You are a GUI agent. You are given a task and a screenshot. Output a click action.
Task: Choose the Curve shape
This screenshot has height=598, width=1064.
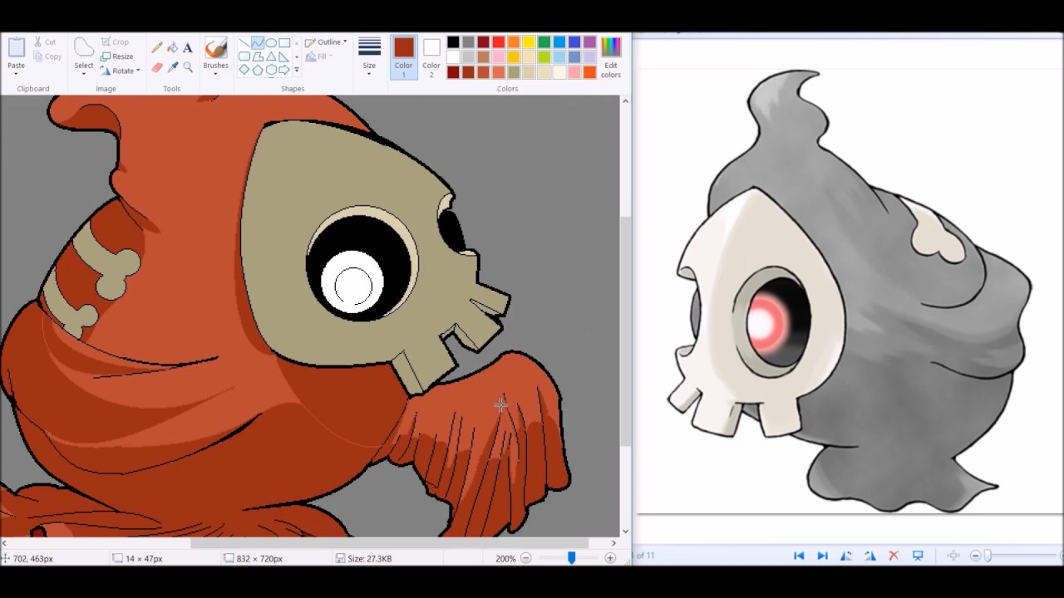(x=258, y=42)
